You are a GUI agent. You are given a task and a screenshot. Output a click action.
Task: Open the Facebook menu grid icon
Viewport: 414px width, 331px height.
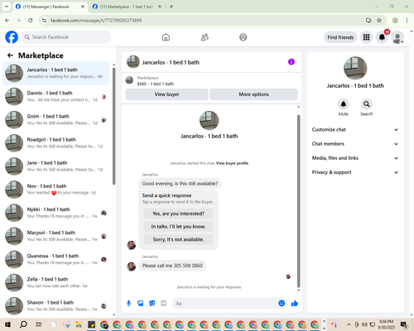pos(366,37)
